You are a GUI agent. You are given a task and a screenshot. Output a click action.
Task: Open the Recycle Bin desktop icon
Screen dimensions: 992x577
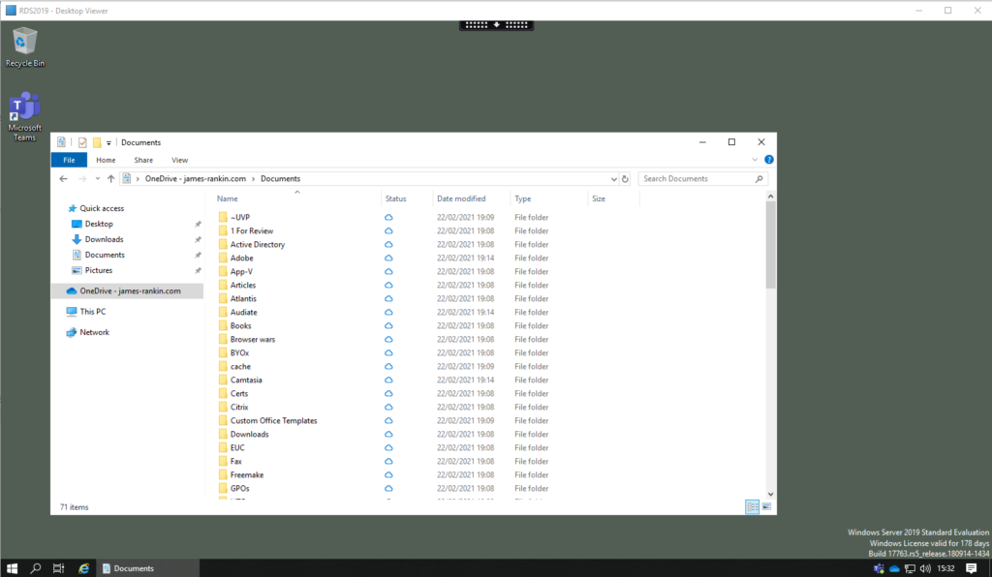pyautogui.click(x=24, y=43)
